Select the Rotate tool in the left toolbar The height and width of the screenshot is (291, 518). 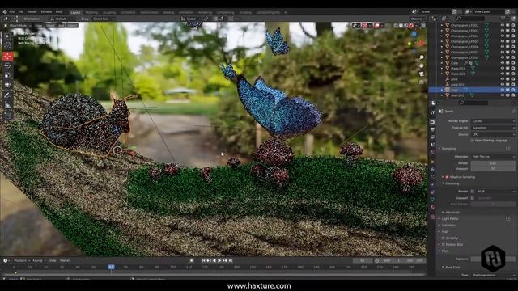tap(7, 65)
